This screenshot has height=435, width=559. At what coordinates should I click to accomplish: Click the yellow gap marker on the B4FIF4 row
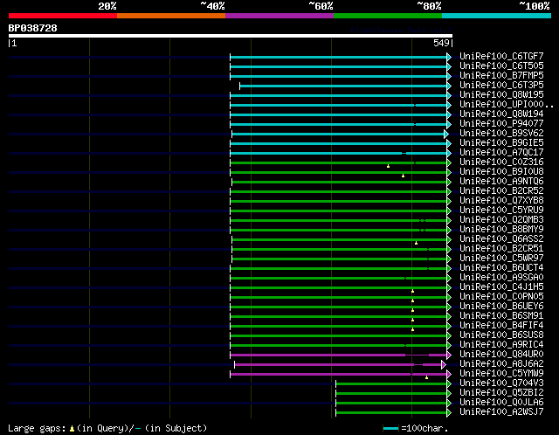(412, 328)
